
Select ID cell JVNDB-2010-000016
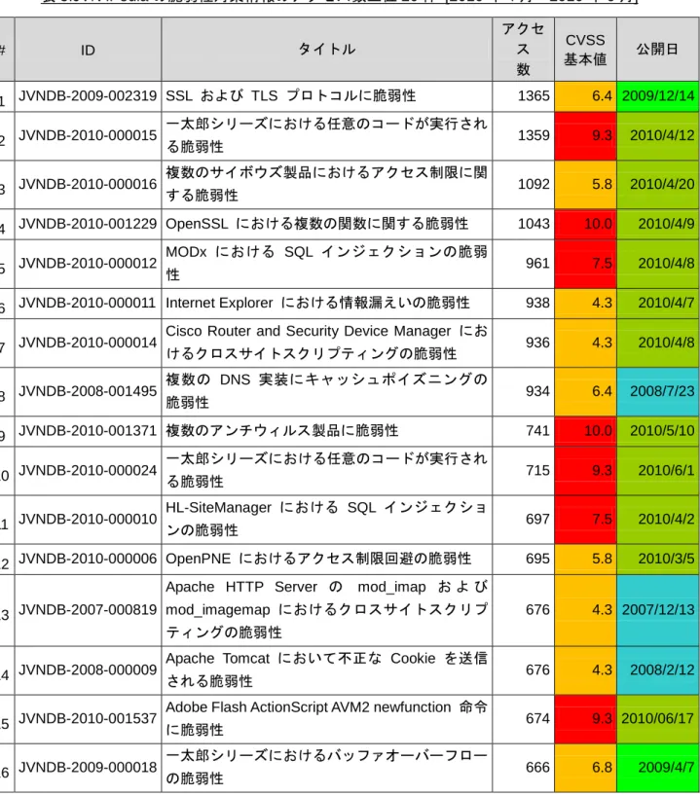click(88, 184)
